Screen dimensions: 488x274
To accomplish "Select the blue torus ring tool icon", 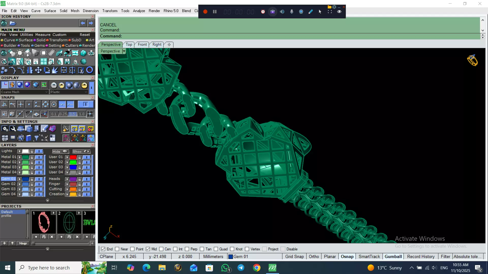I will click(x=89, y=70).
